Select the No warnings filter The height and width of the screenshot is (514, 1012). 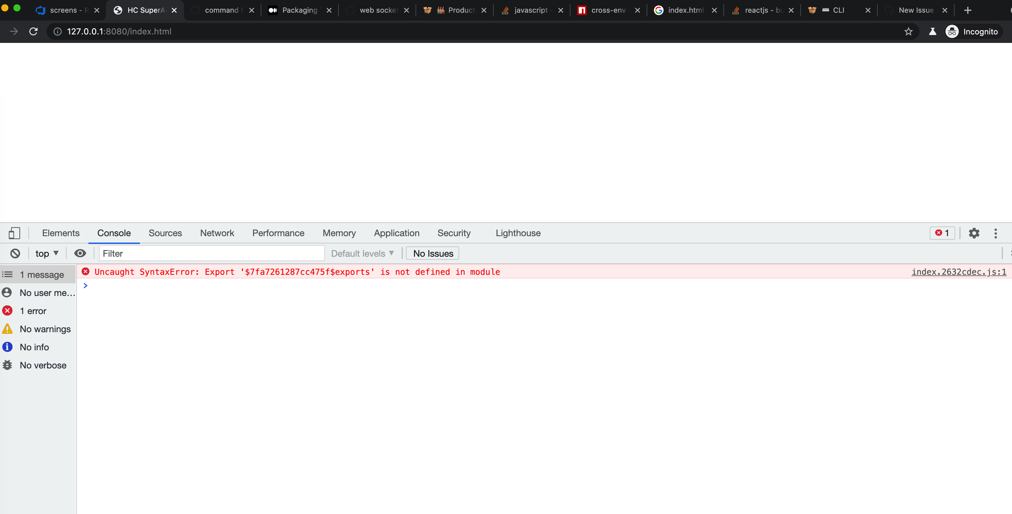pyautogui.click(x=45, y=329)
